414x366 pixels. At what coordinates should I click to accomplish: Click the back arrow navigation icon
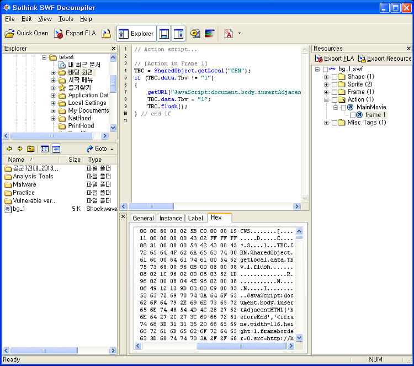click(x=9, y=149)
